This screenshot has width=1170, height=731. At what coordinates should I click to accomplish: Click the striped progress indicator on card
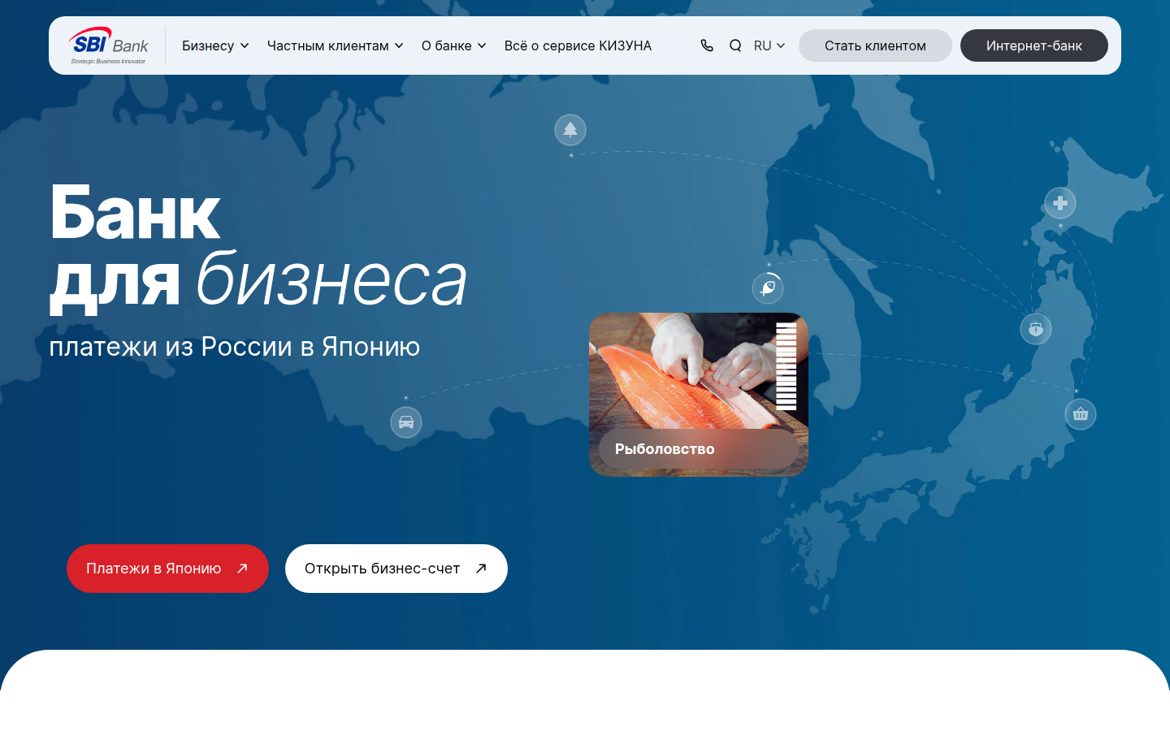point(786,366)
